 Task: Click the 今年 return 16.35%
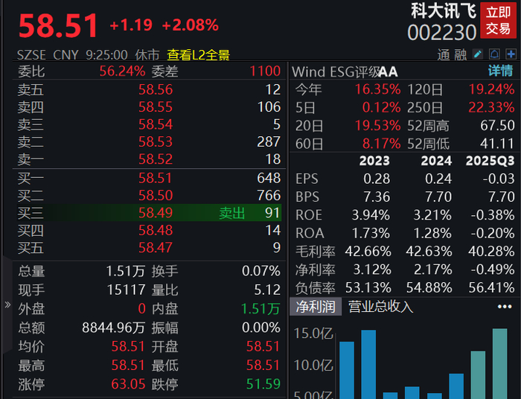tap(378, 89)
